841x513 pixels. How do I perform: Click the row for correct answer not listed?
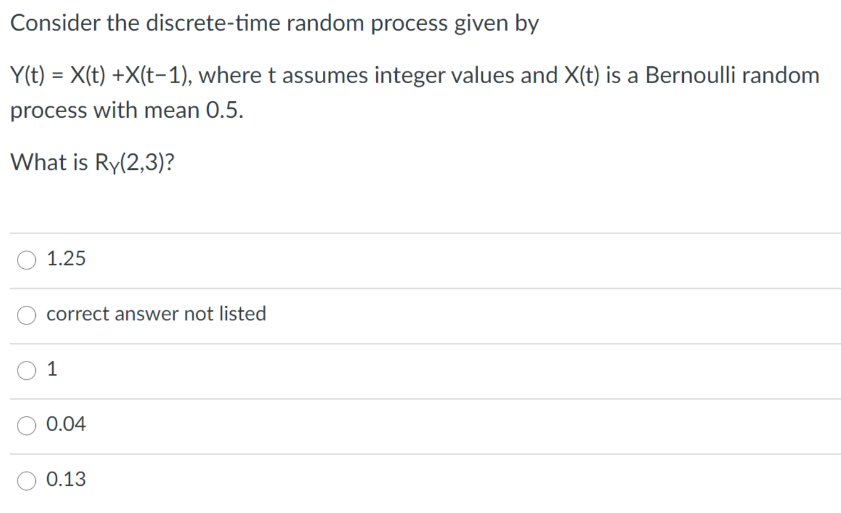click(x=393, y=315)
